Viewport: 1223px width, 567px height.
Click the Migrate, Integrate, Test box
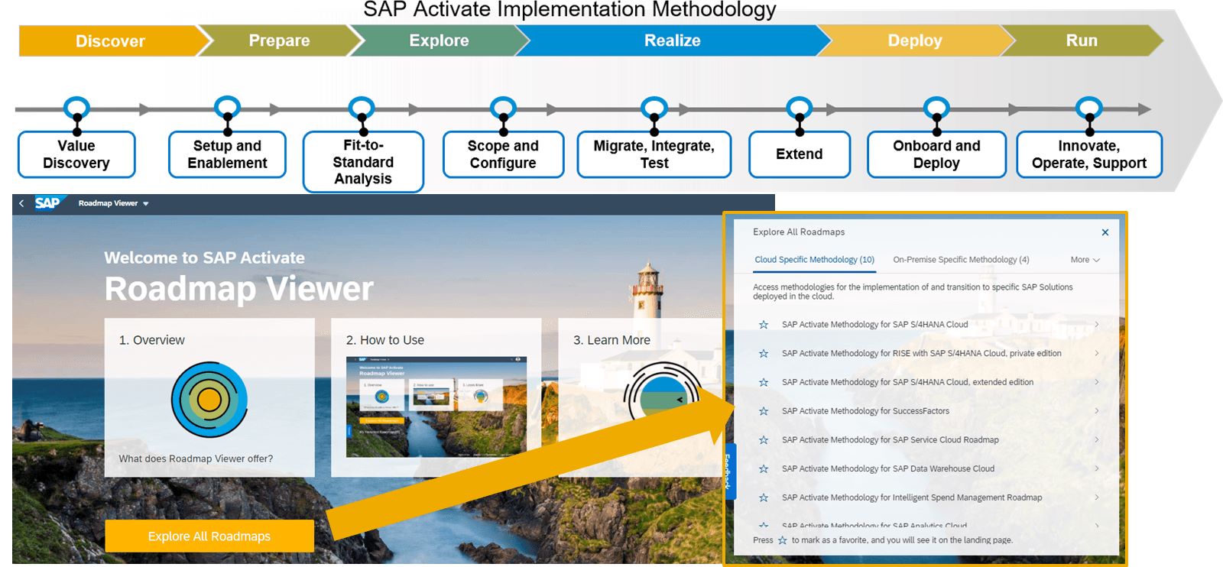(x=654, y=154)
